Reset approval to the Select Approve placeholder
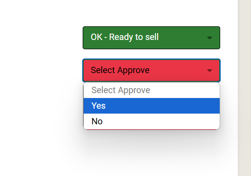 (152, 90)
